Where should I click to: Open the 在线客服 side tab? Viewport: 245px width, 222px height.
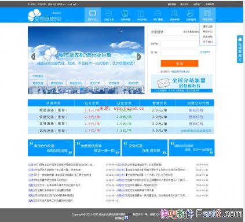click(240, 49)
